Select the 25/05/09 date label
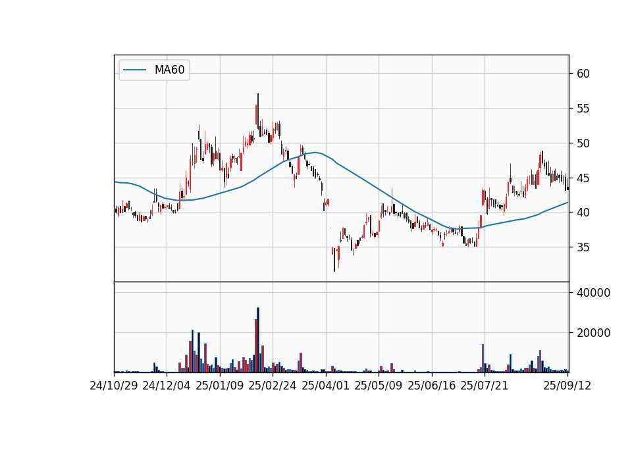Image resolution: width=632 pixels, height=454 pixels. [379, 386]
